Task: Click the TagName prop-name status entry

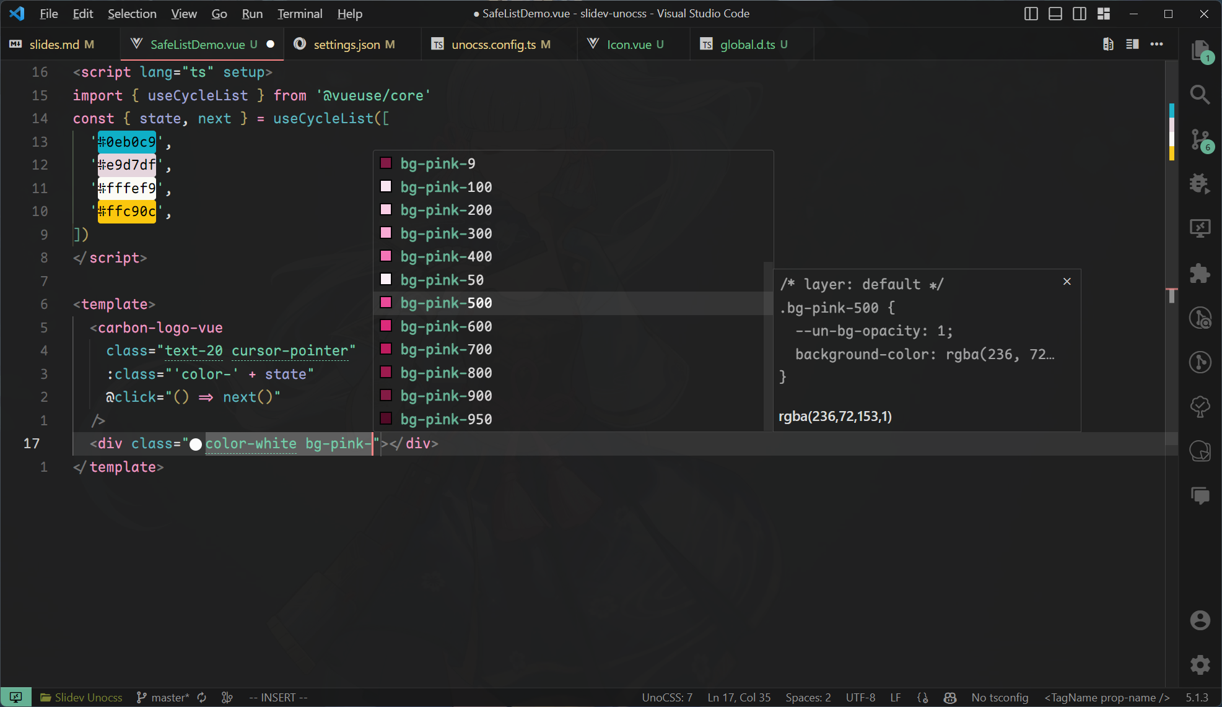Action: click(1107, 697)
